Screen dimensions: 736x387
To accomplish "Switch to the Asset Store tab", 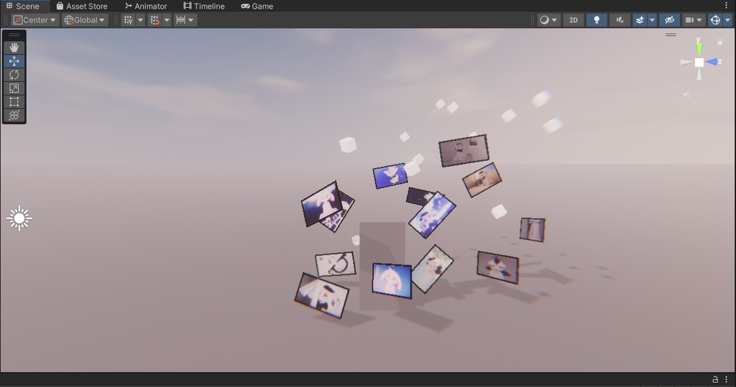I will (x=82, y=6).
